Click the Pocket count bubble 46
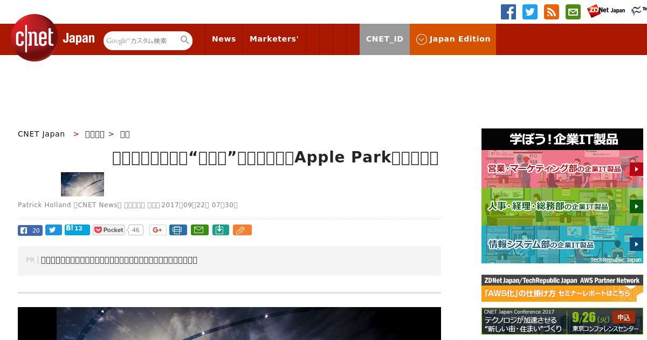The image size is (647, 340). tap(136, 230)
